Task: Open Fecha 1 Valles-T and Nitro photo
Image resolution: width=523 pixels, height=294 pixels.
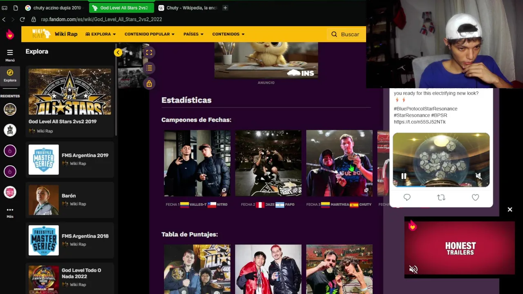Action: tap(197, 163)
